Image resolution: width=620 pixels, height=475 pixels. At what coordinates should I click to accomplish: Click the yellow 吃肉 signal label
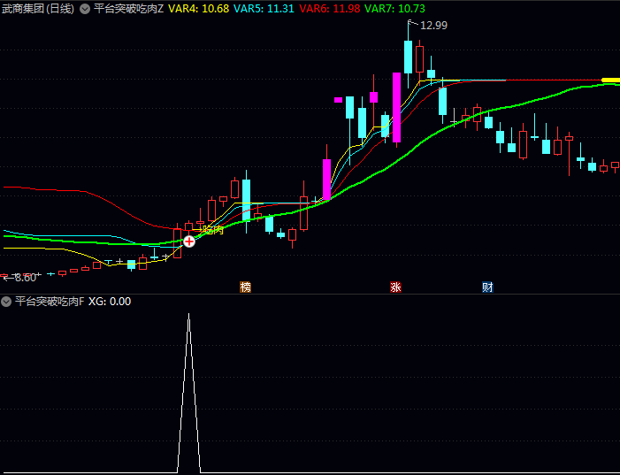(213, 230)
